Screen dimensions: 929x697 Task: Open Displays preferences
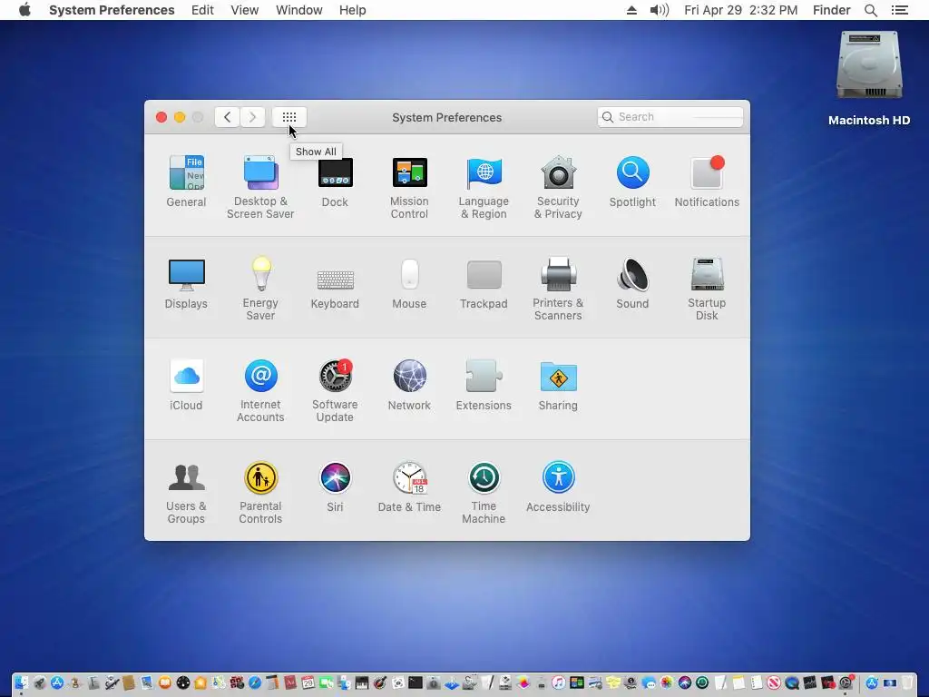coord(186,283)
